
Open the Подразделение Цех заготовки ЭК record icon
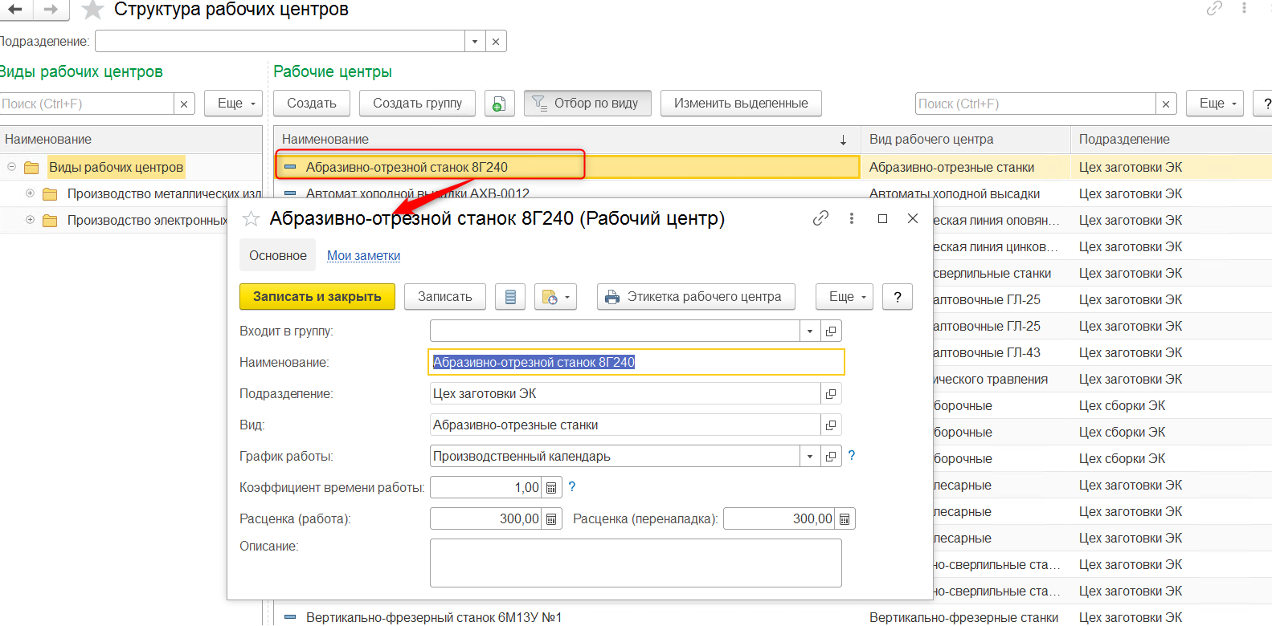pos(831,394)
